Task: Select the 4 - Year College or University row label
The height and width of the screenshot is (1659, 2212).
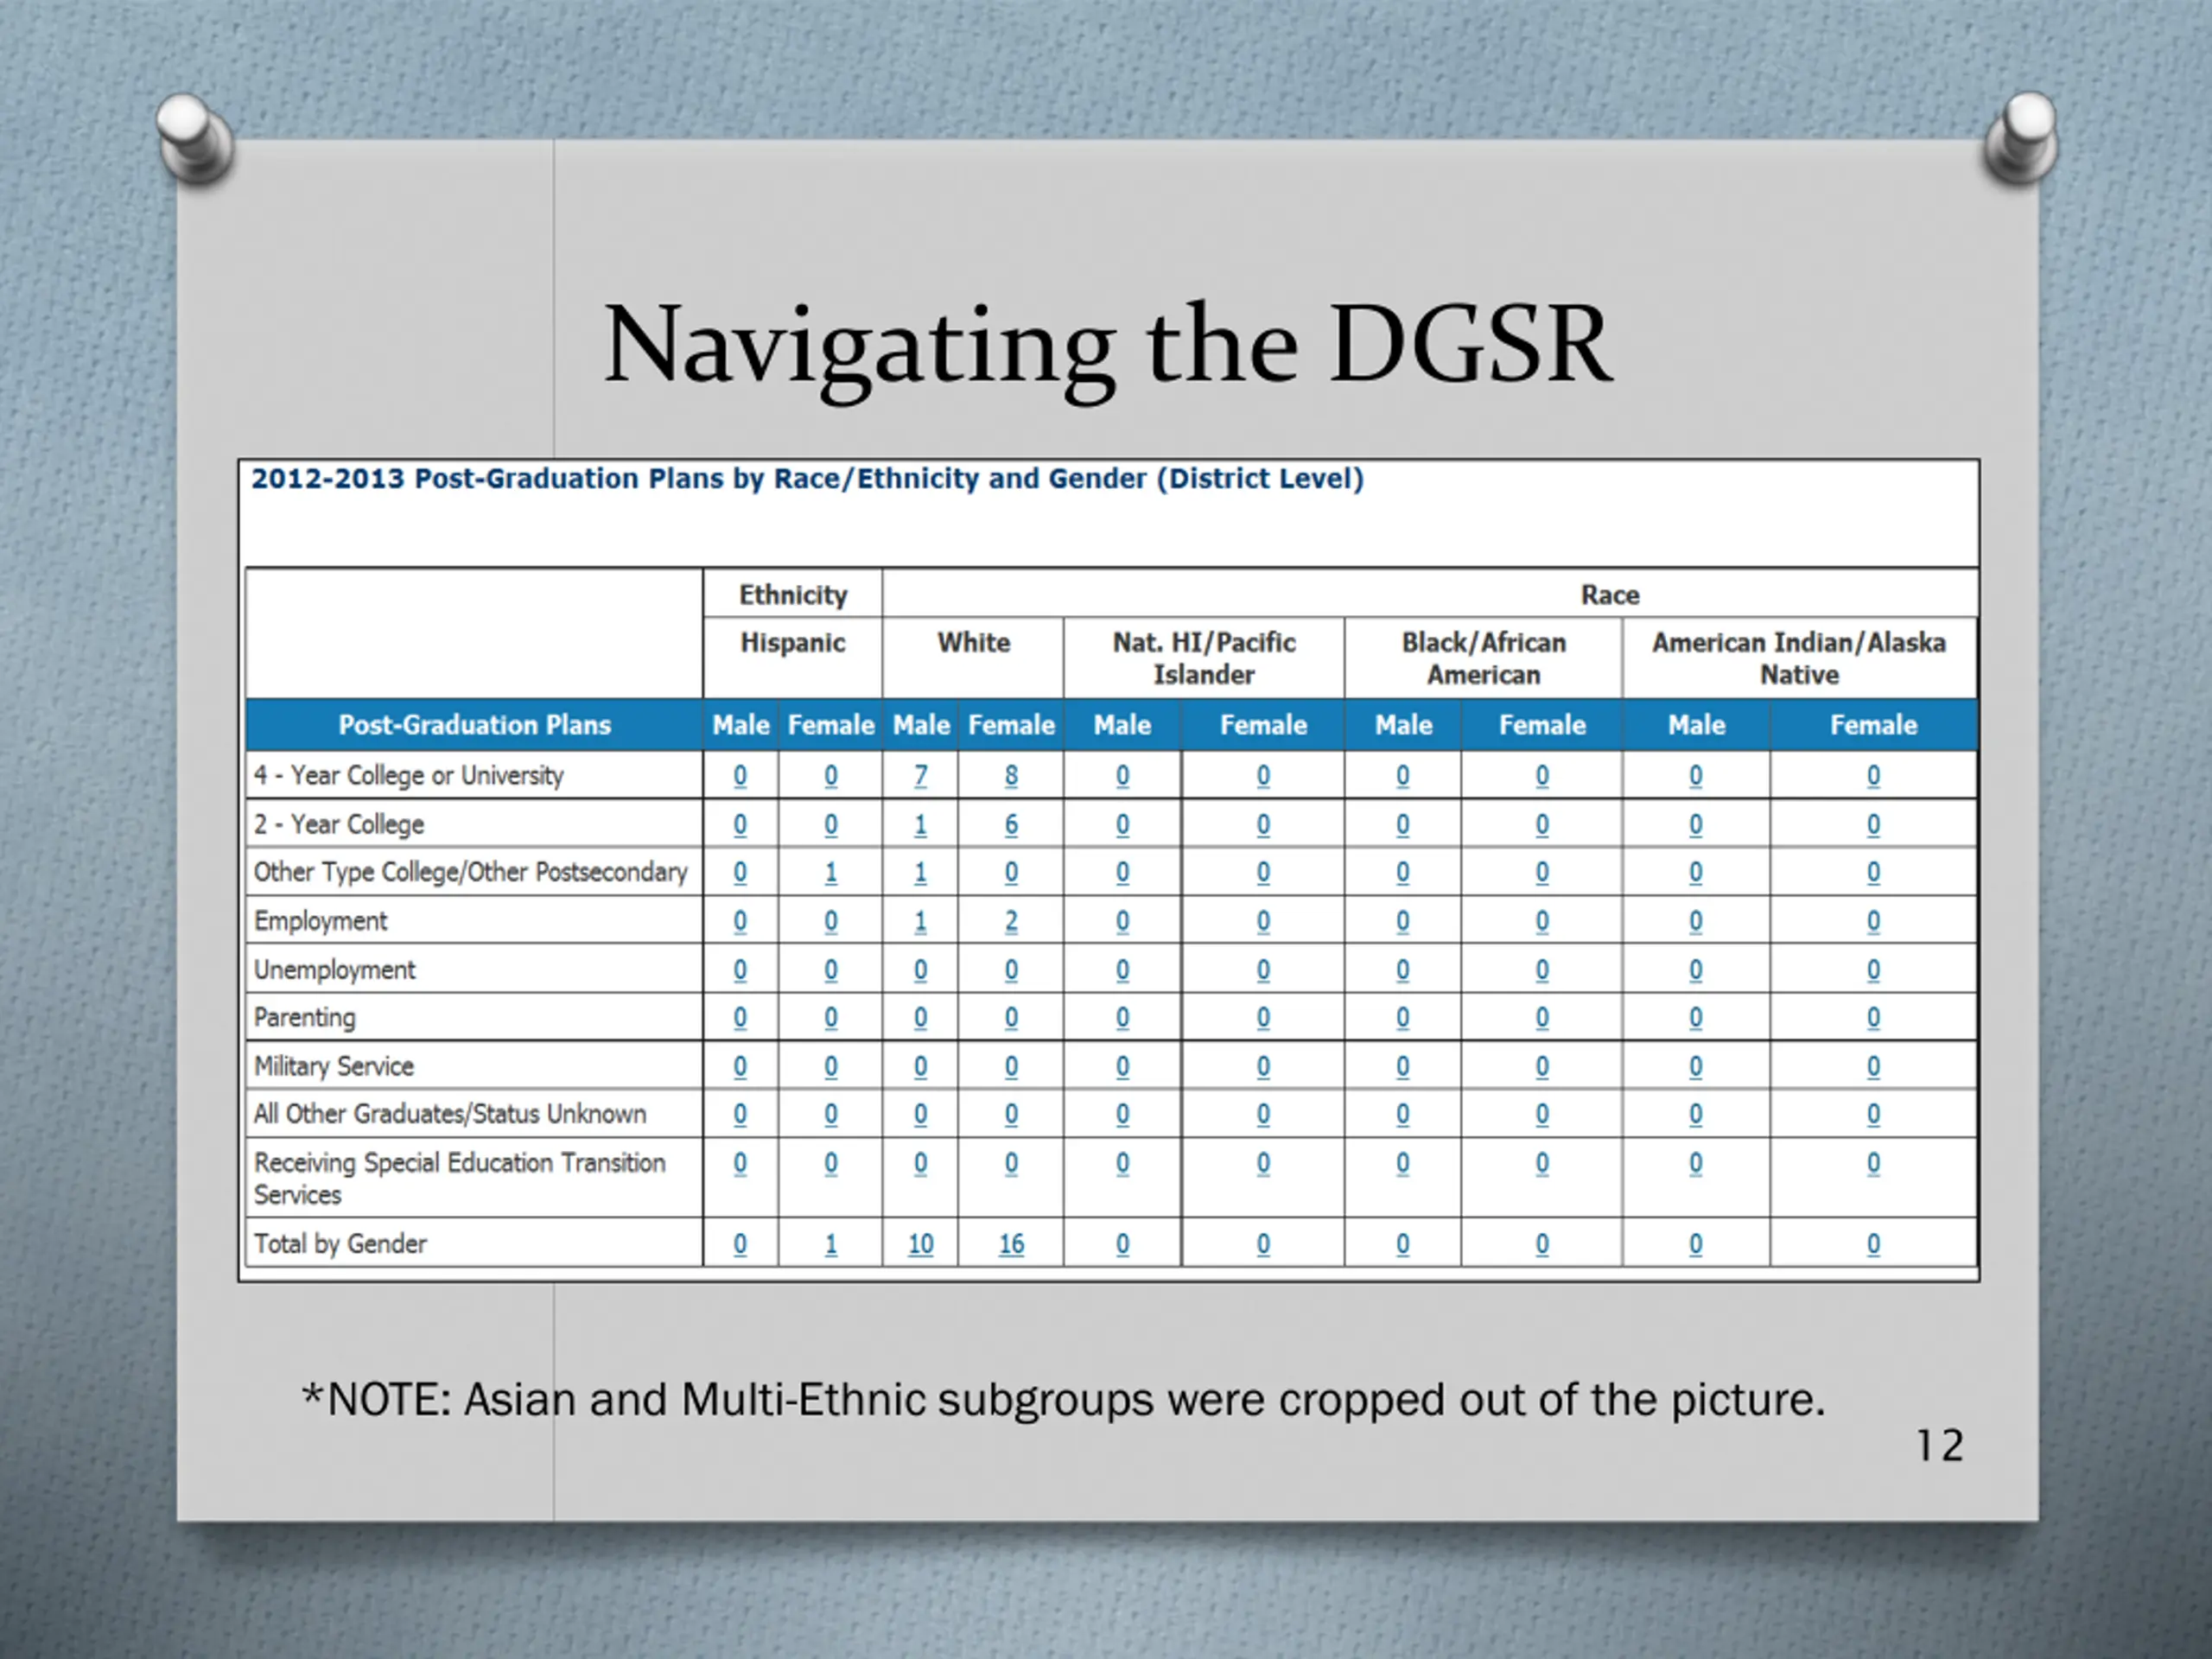Action: tap(408, 776)
